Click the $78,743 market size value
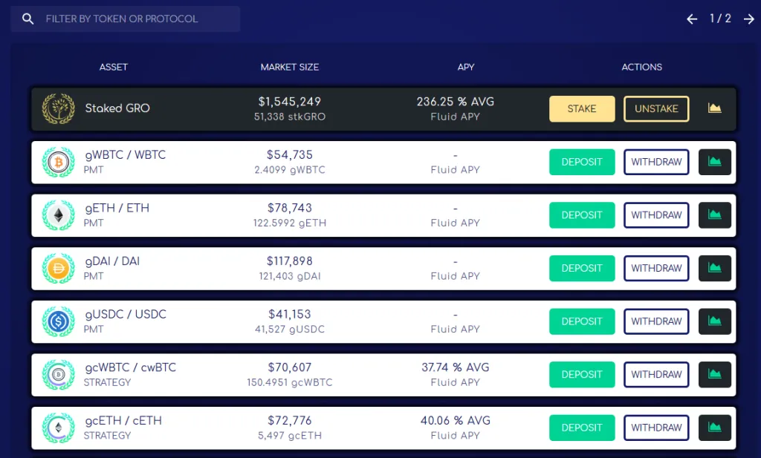Image resolution: width=761 pixels, height=458 pixels. (x=290, y=208)
